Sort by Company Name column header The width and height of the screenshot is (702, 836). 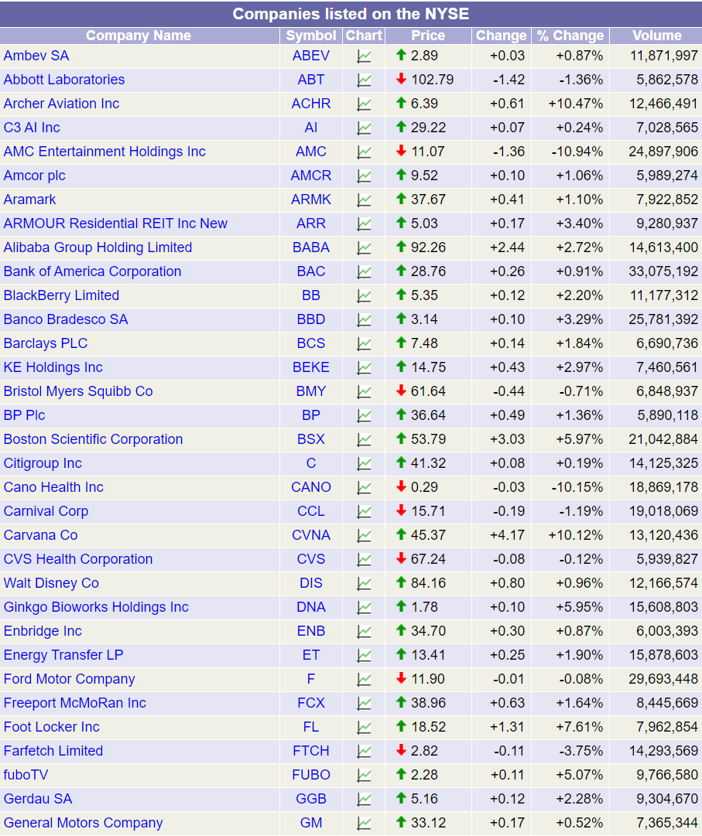[139, 36]
